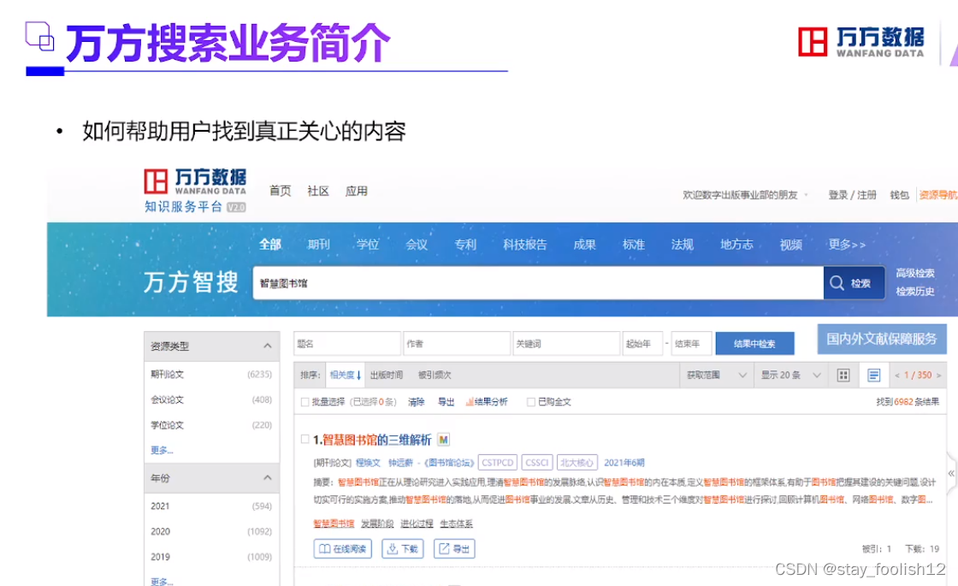Open 应用 in top navigation
The image size is (958, 586).
[x=356, y=191]
